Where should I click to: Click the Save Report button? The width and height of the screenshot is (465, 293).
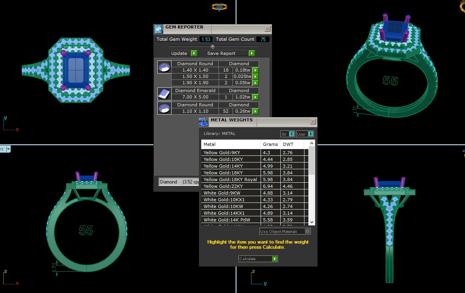click(251, 53)
